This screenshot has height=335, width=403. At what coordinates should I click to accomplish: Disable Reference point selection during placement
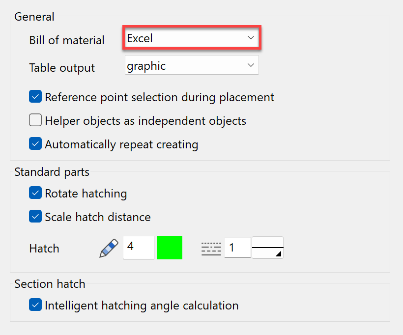pos(35,96)
